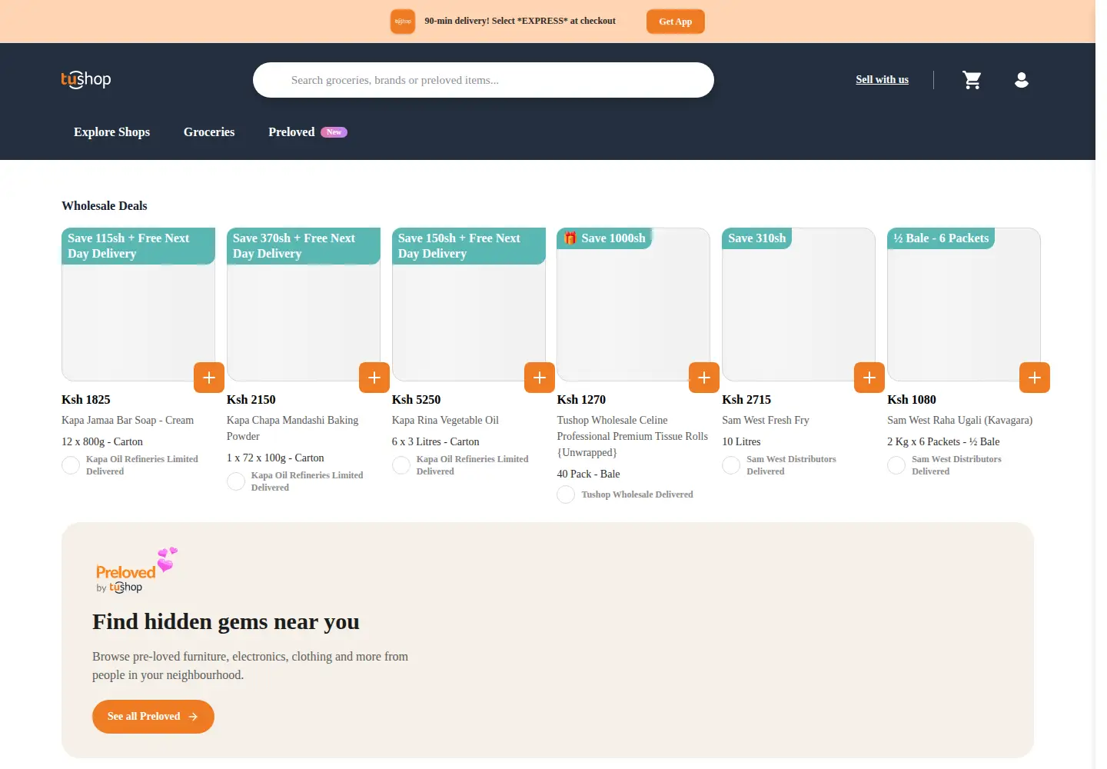Click Kapa Jamaa Bar Soap - Cream title
1107x769 pixels.
coord(128,421)
